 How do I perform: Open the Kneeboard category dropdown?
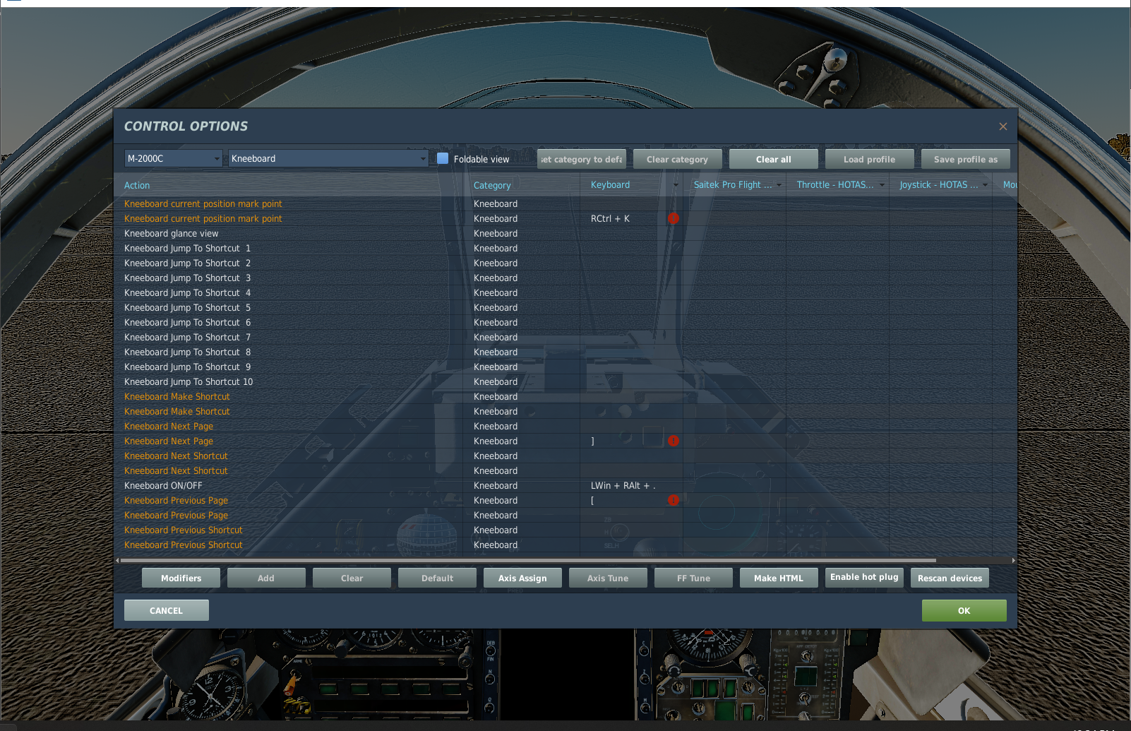(328, 158)
